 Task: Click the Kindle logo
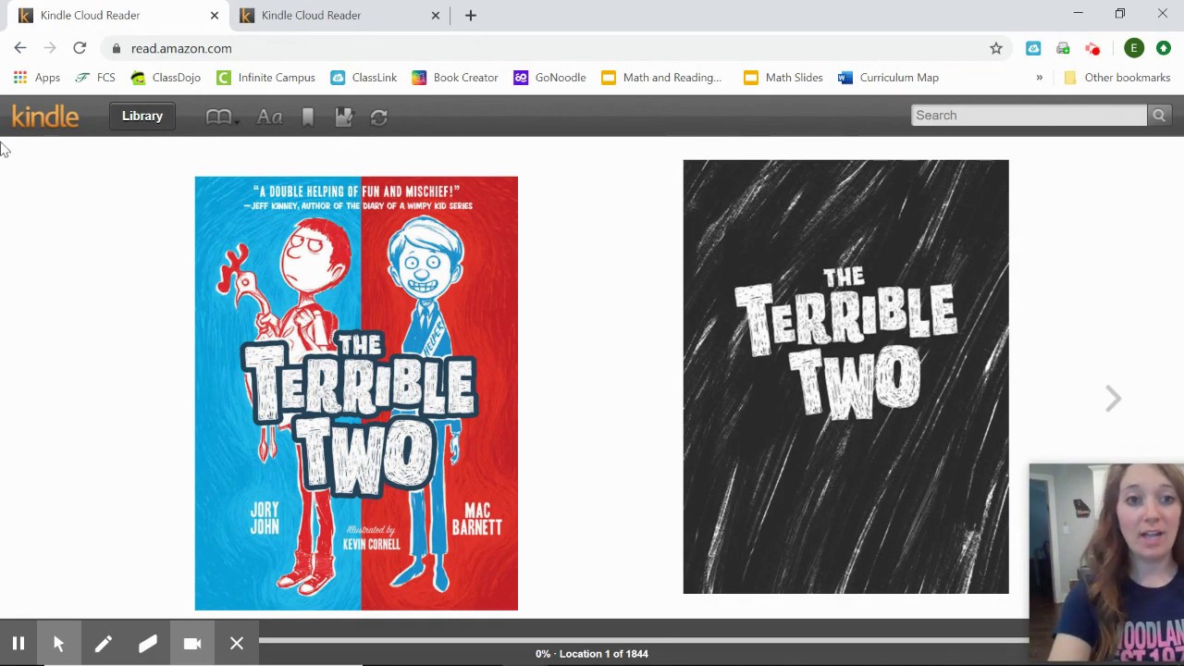(x=45, y=116)
